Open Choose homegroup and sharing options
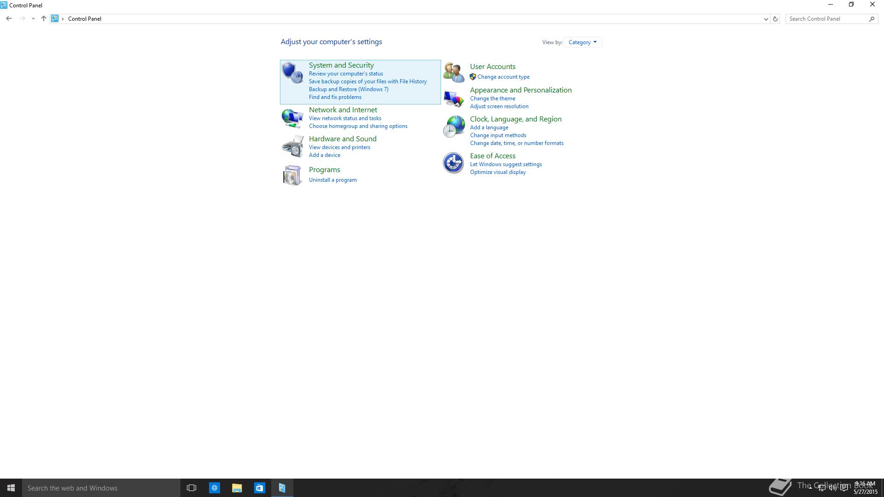 pos(358,126)
